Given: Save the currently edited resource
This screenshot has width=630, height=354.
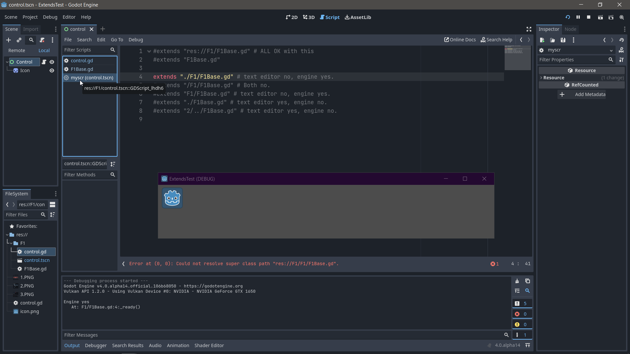Looking at the screenshot, I should tap(563, 40).
